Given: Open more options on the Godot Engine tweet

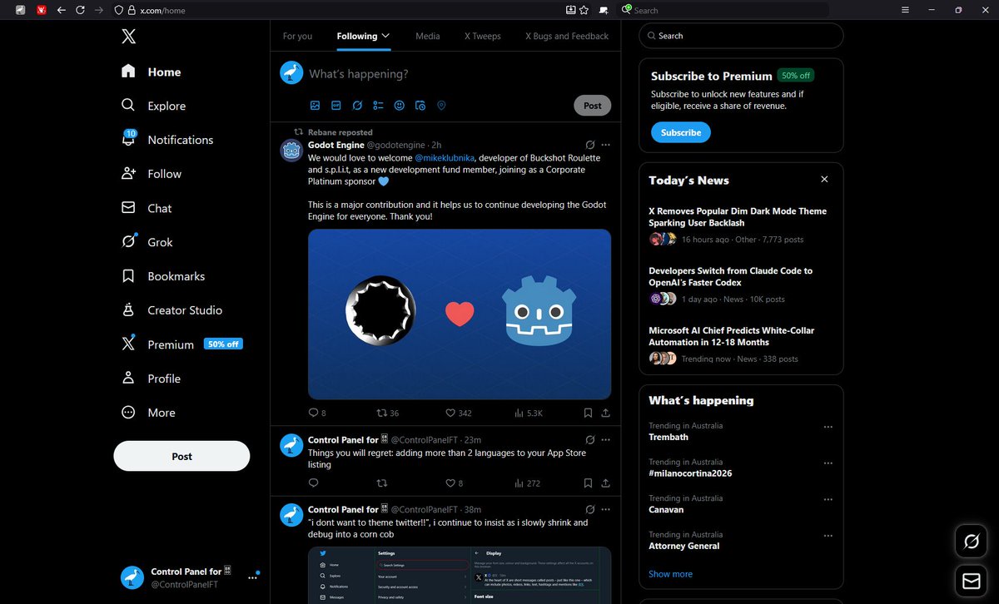Looking at the screenshot, I should tap(605, 144).
